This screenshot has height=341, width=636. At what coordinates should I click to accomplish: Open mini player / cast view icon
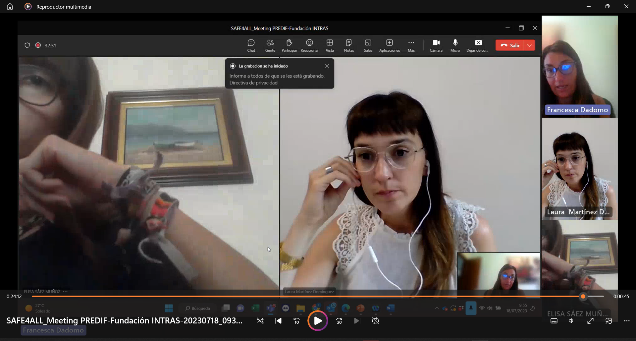[609, 321]
